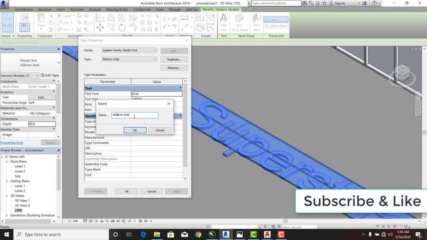Click Edit Type in Properties palette

click(50, 75)
